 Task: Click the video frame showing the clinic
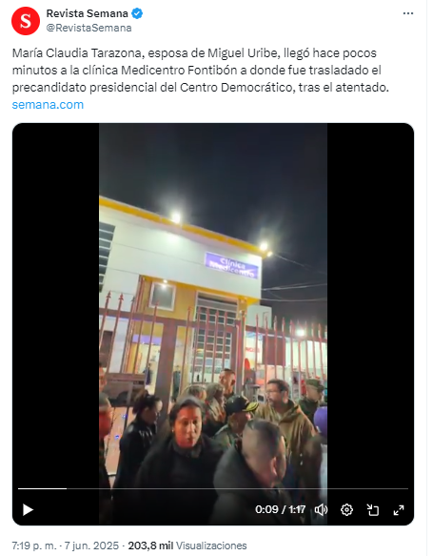pyautogui.click(x=213, y=305)
